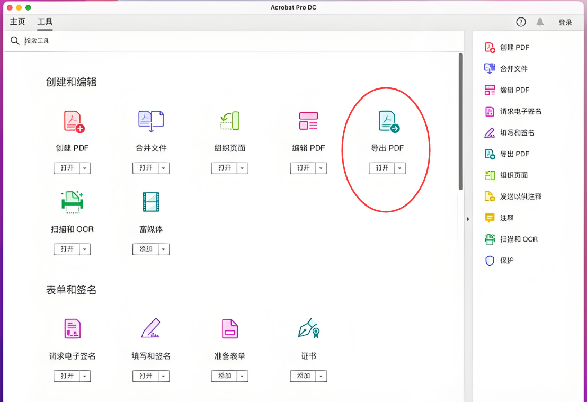Screen dimensions: 587x402
Task: Click the tools list vertical scrollbar
Action: pos(460,122)
